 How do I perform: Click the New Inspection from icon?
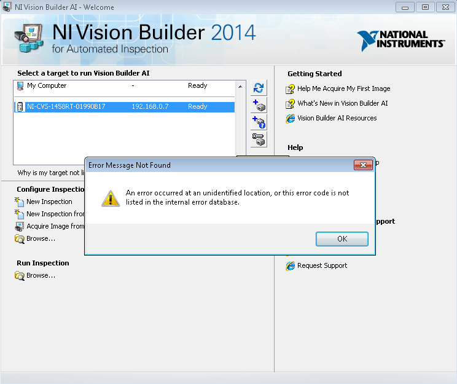click(19, 214)
